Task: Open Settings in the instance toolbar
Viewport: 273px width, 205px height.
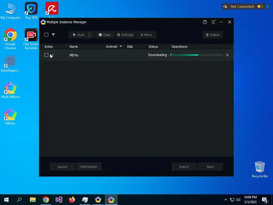Action: click(125, 35)
